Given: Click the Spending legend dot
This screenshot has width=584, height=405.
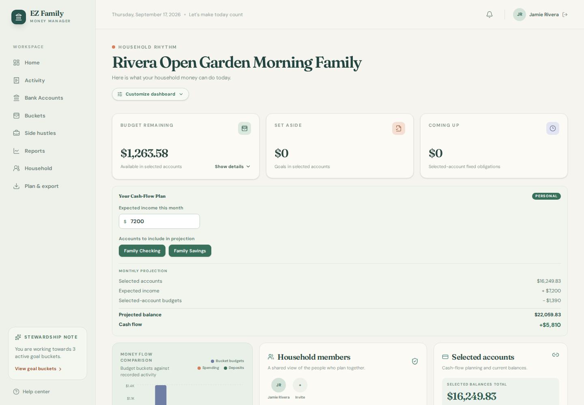Looking at the screenshot, I should 199,368.
